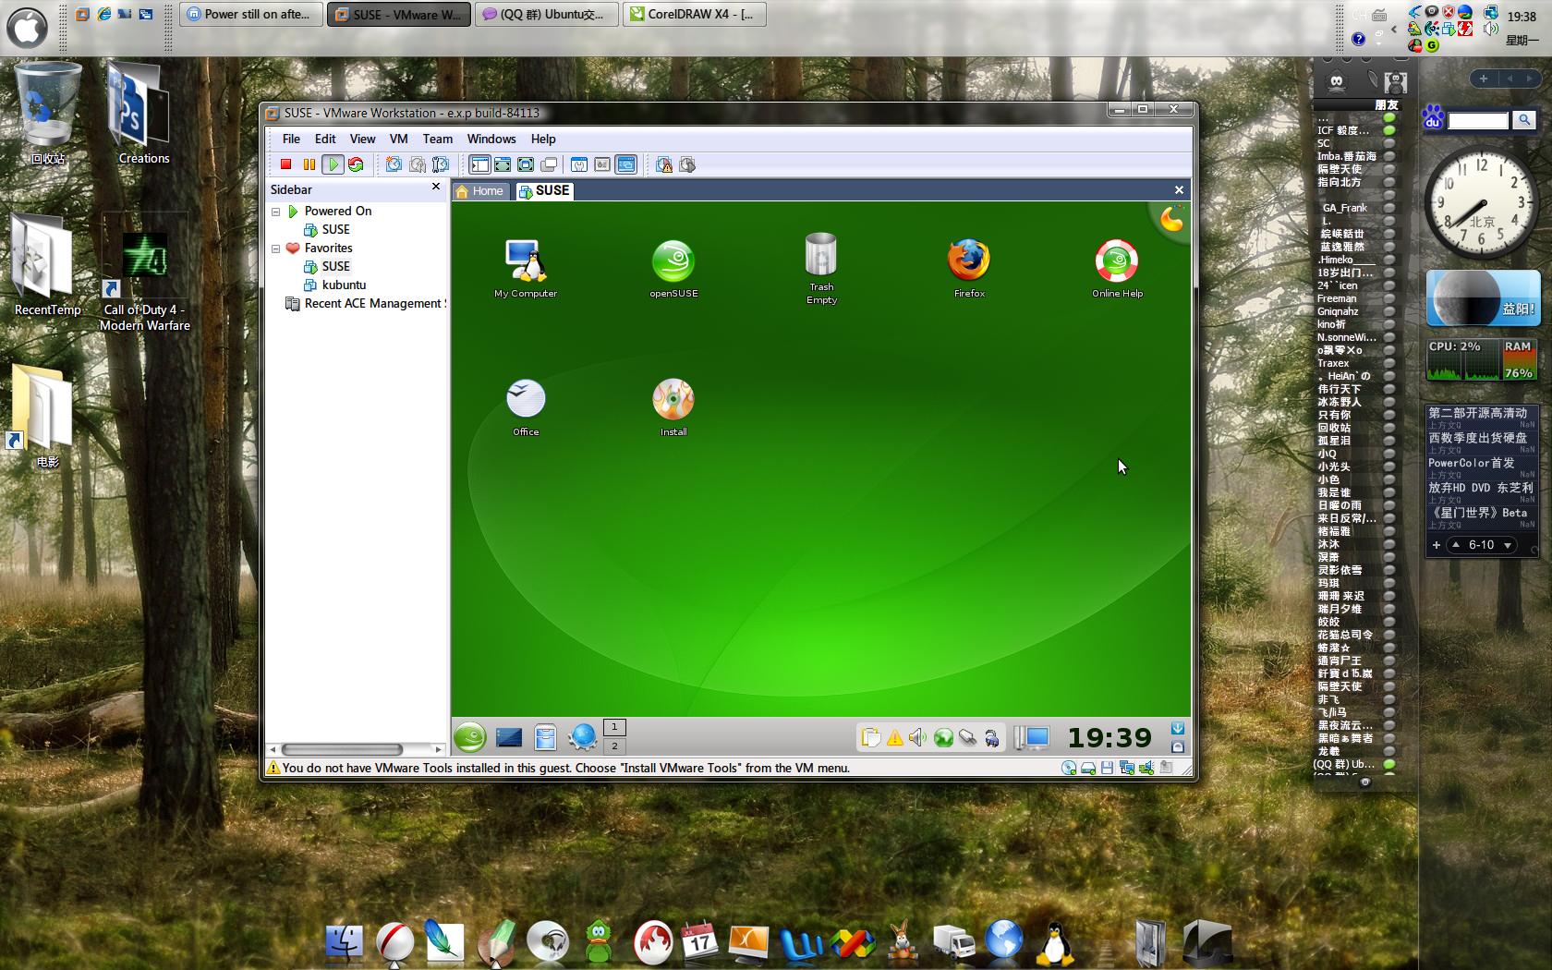The height and width of the screenshot is (970, 1552).
Task: Collapse the Powered On tree node
Action: pyautogui.click(x=275, y=212)
